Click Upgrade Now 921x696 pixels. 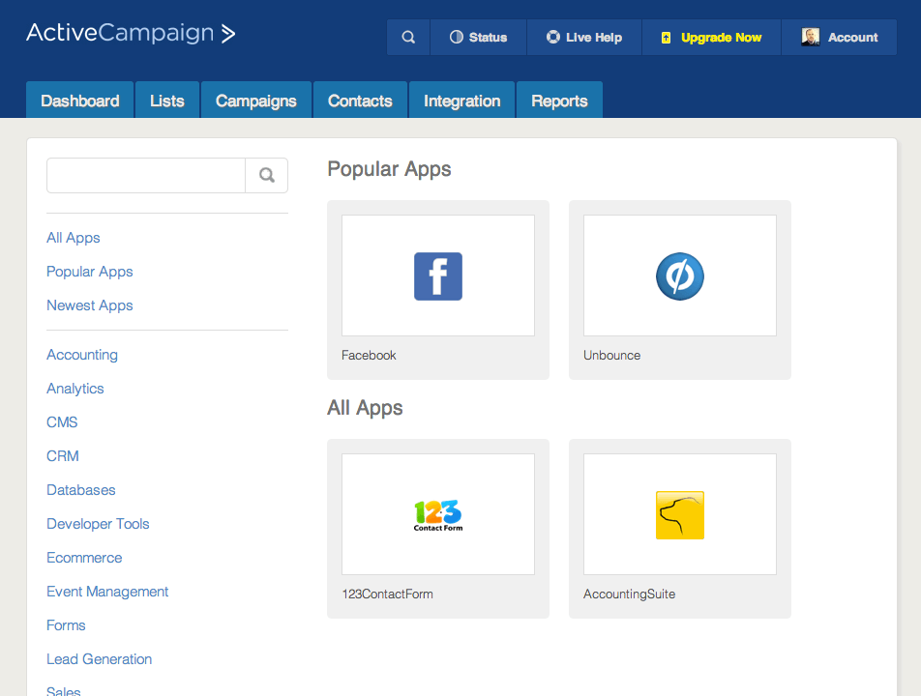[x=711, y=38]
